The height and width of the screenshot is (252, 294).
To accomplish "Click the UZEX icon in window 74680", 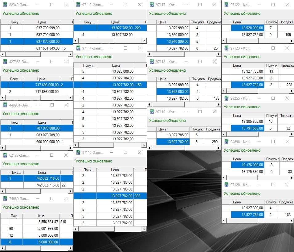I will [x=5, y=199].
